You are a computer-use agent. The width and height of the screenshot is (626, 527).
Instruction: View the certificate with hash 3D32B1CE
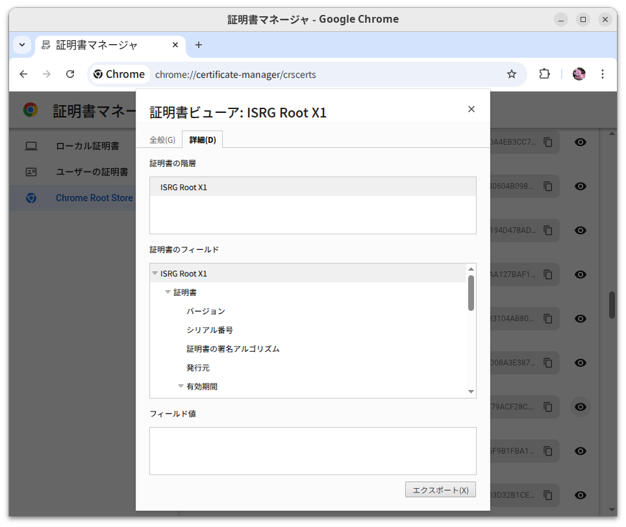[581, 495]
